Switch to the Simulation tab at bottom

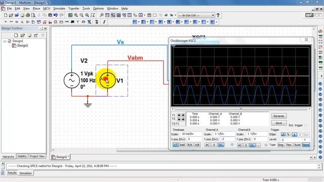(x=26, y=173)
